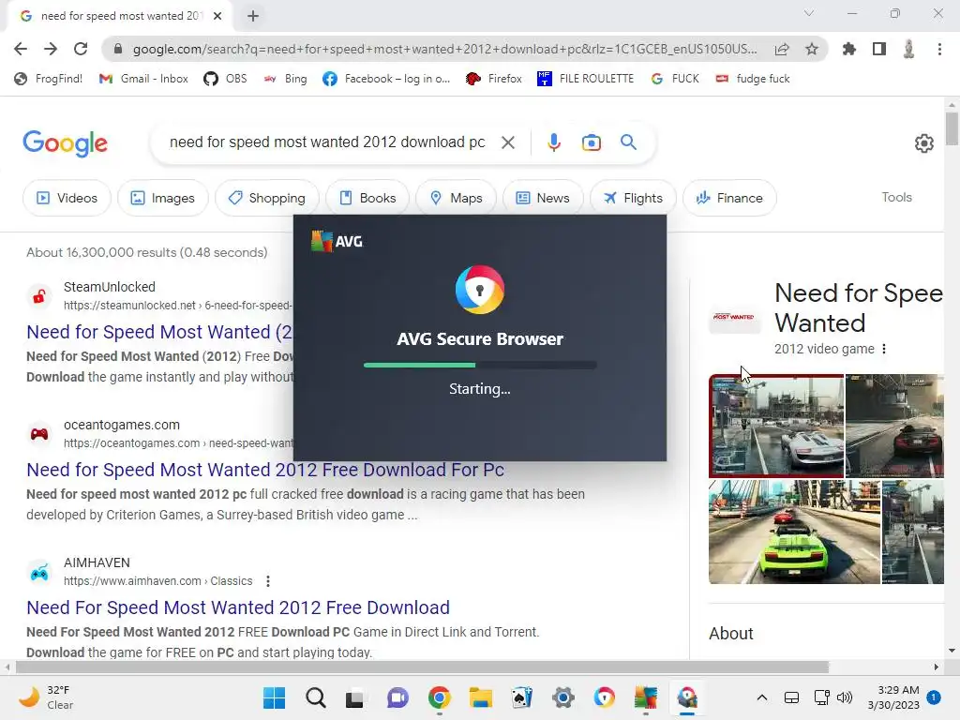Open the Chrome profile avatar

[x=908, y=49]
